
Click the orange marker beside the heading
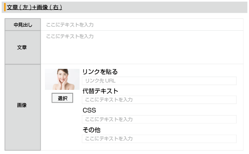tap(5, 7)
